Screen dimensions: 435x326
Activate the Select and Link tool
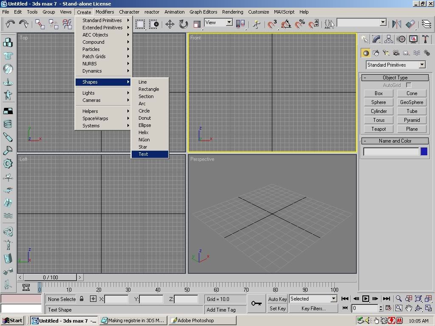(40, 24)
